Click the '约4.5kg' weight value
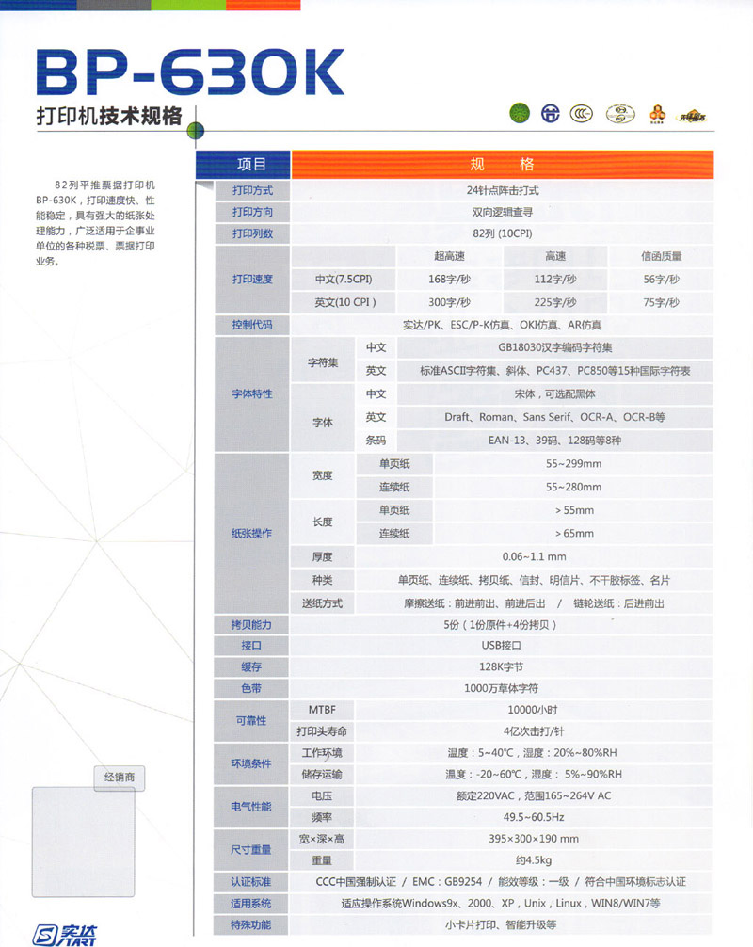This screenshot has height=947, width=753. tap(534, 860)
